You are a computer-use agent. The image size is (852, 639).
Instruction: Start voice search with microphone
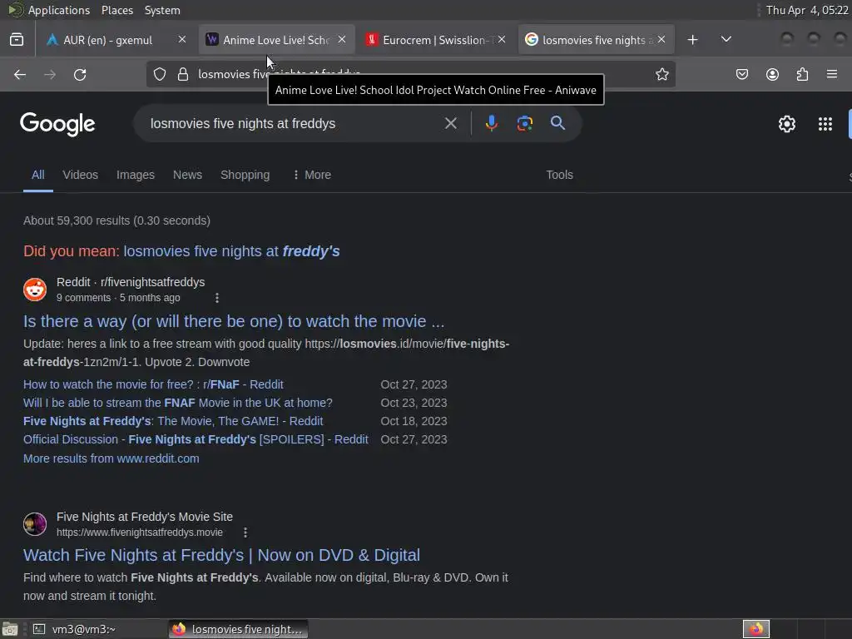(x=491, y=123)
